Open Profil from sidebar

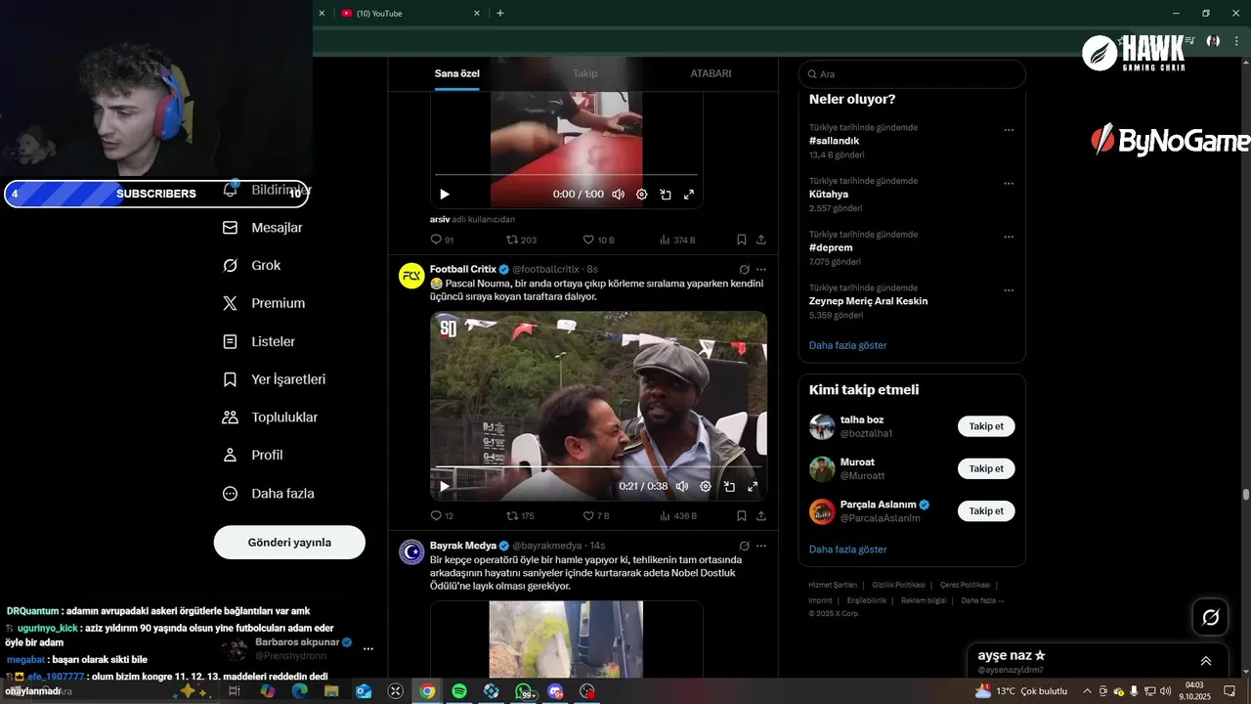click(x=253, y=455)
